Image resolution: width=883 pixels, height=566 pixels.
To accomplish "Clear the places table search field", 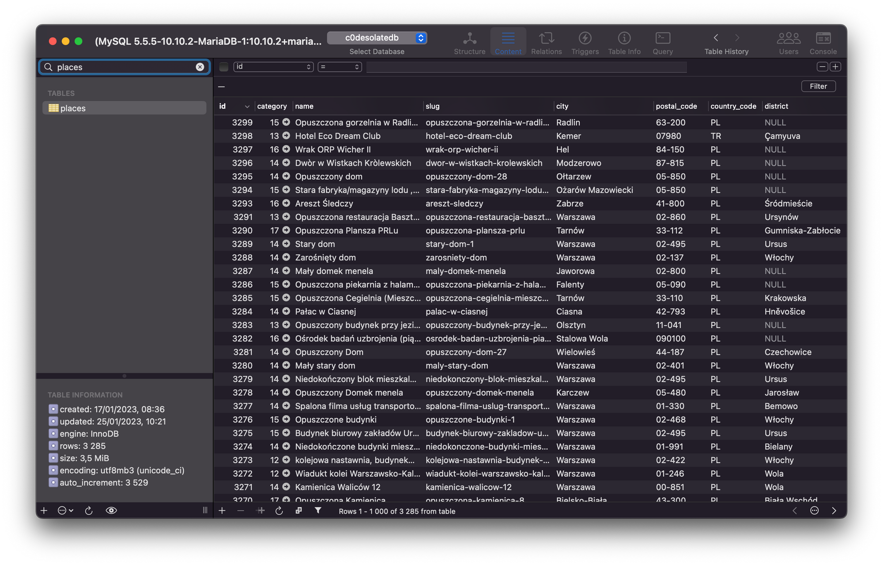I will 200,67.
